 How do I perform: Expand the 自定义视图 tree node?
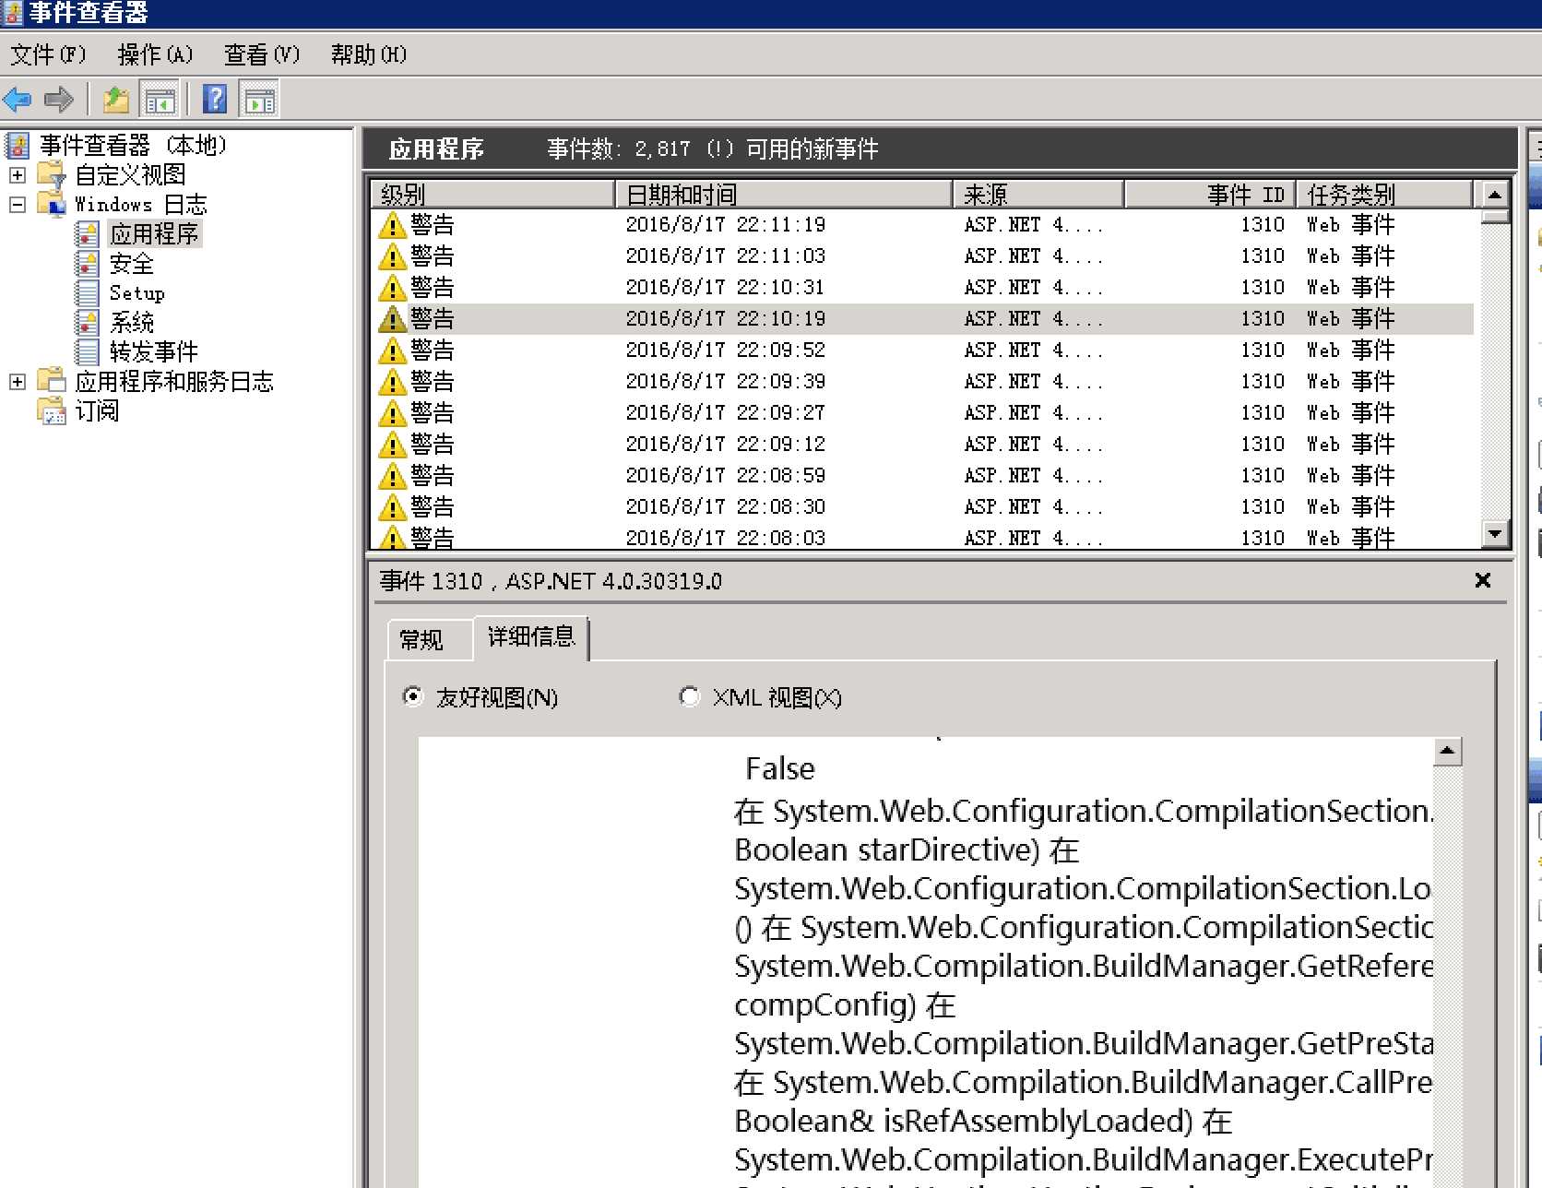(x=18, y=175)
